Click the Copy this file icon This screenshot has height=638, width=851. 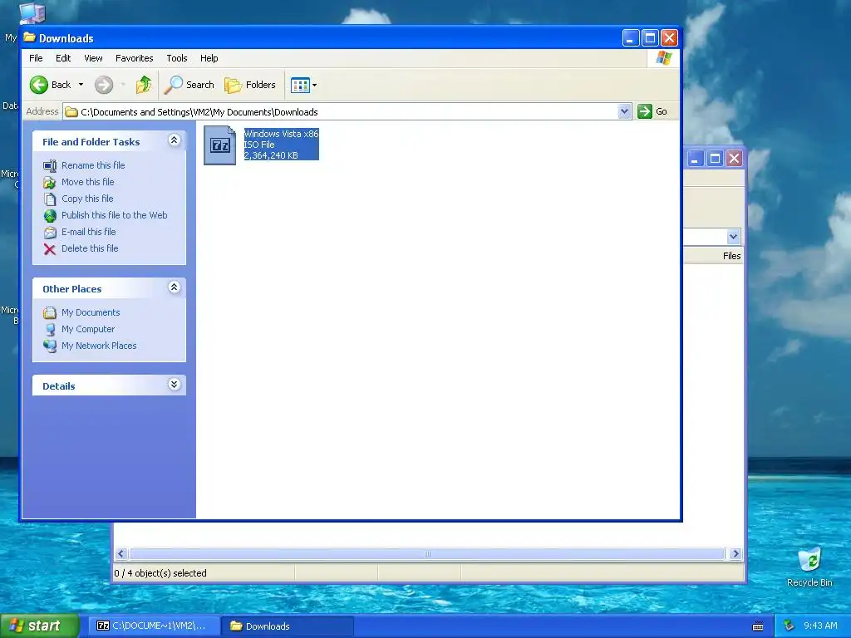coord(50,199)
